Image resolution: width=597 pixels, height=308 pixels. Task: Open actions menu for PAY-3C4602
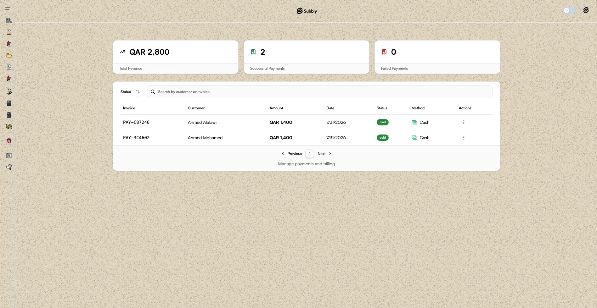click(x=464, y=138)
